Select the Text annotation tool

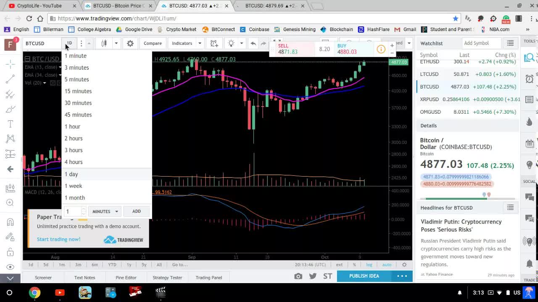(x=11, y=124)
